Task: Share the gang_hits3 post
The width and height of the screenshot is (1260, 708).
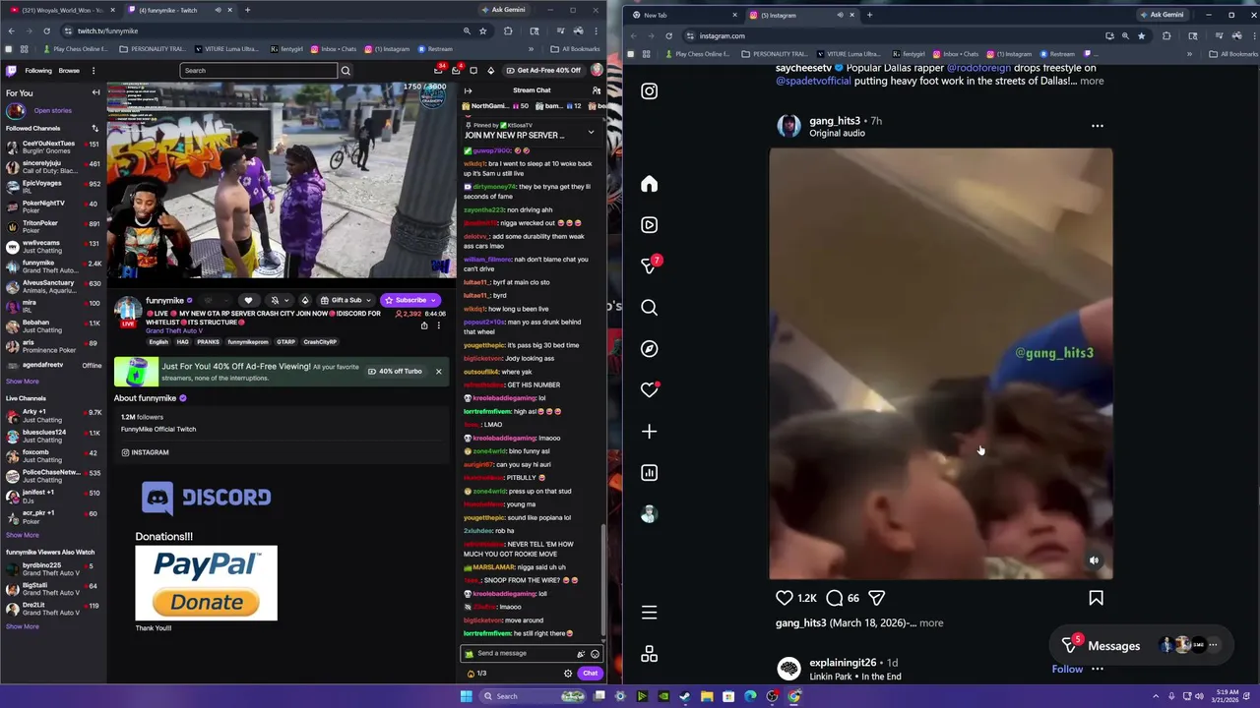Action: point(876,598)
